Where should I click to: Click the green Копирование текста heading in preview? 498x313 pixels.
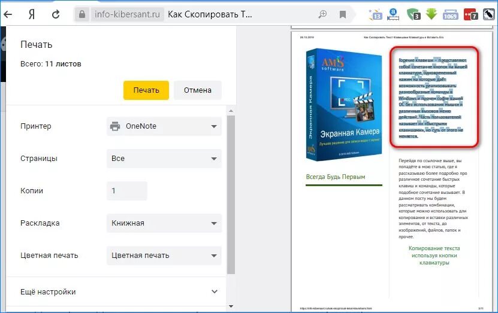pyautogui.click(x=434, y=256)
